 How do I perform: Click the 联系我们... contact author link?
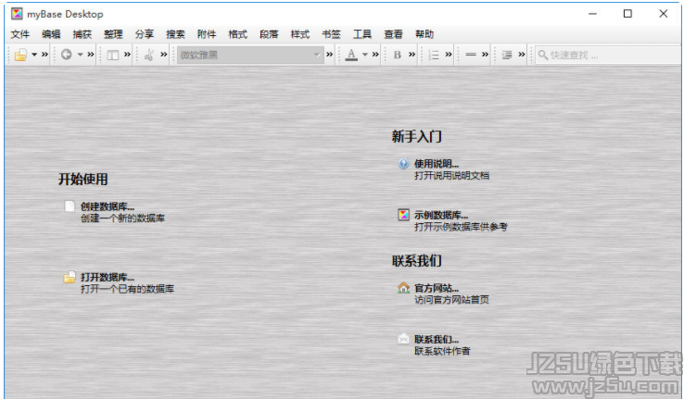tap(437, 340)
